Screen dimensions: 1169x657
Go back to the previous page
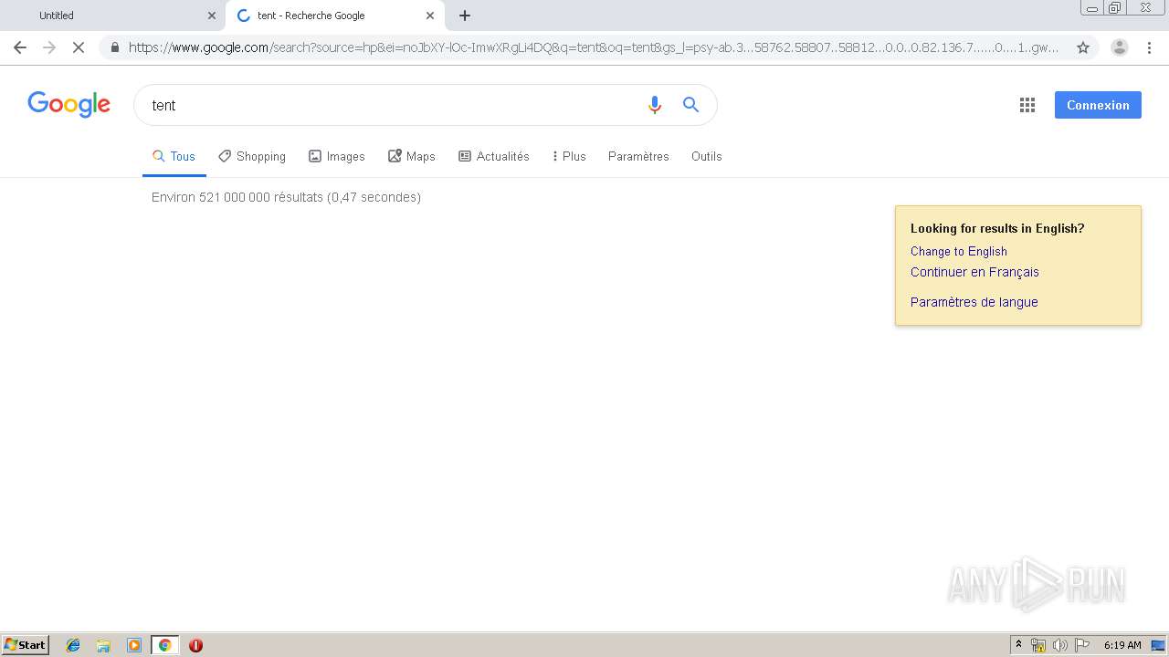20,47
